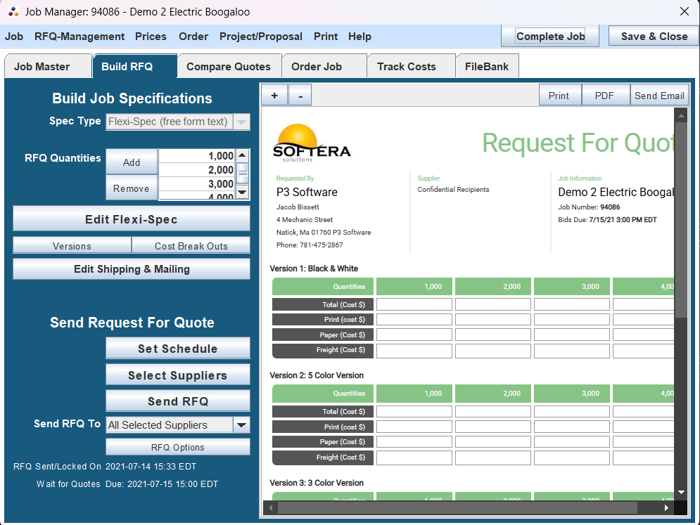This screenshot has height=525, width=700.
Task: Click RFQ Options below the supplier selector
Action: [x=177, y=446]
